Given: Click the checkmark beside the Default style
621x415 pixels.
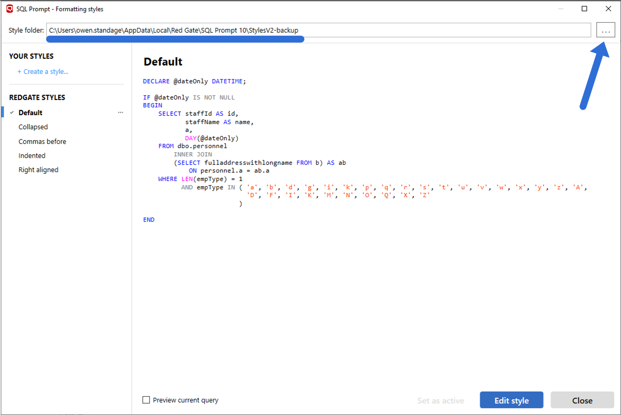Looking at the screenshot, I should 11,112.
